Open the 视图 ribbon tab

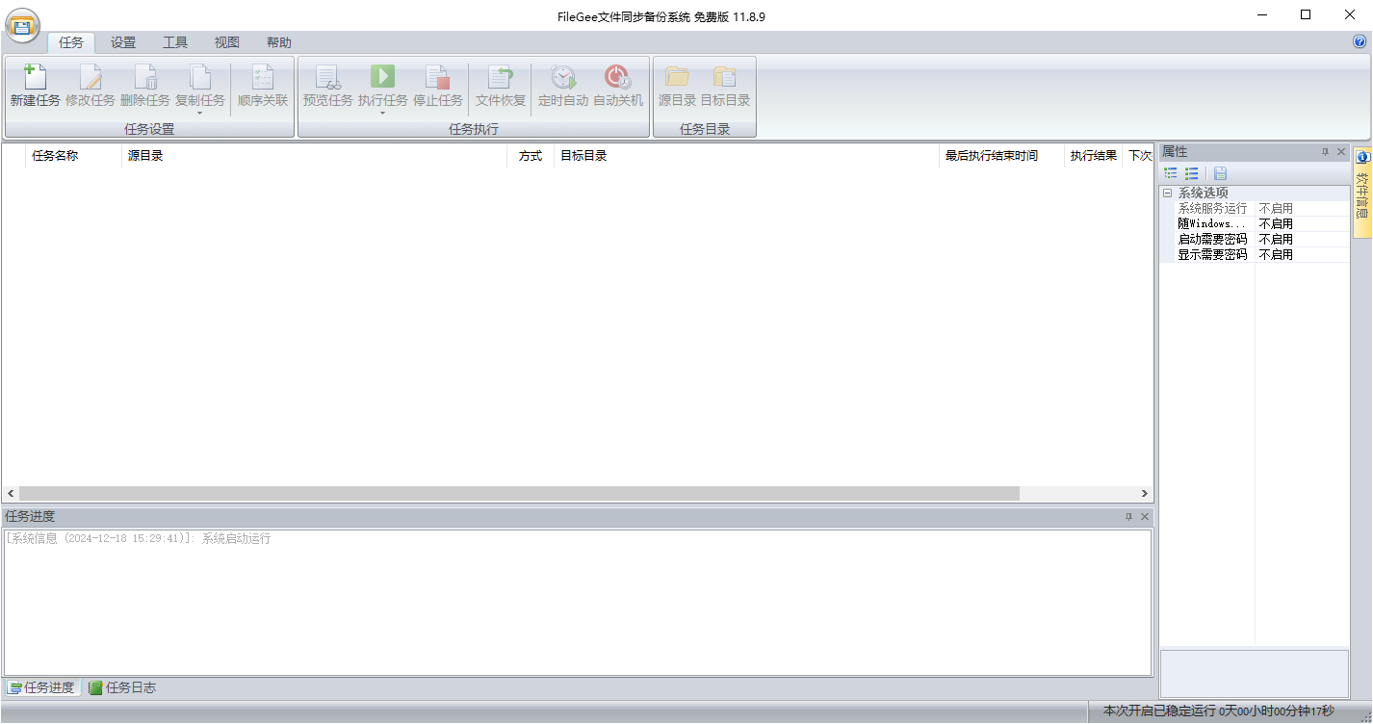[227, 42]
